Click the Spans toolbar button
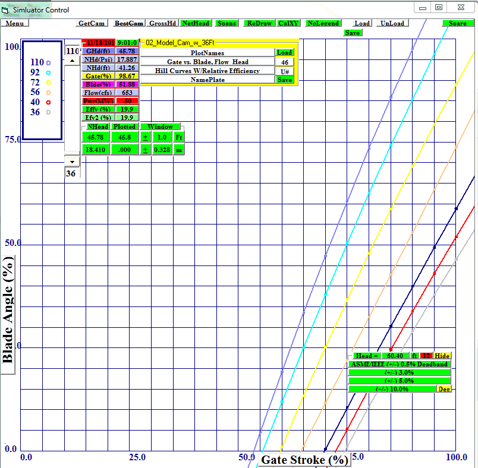The image size is (478, 468). pyautogui.click(x=227, y=23)
